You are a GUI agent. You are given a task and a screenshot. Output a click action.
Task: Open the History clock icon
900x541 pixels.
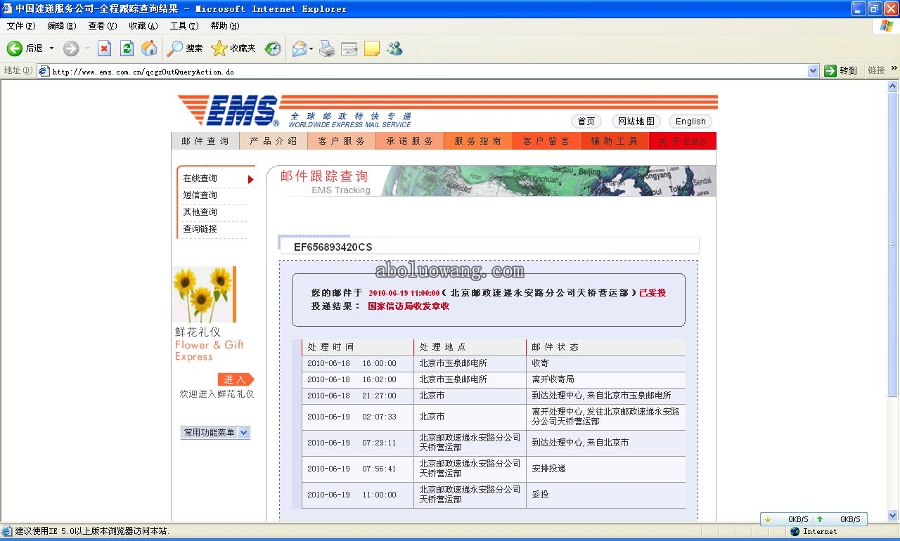[273, 48]
